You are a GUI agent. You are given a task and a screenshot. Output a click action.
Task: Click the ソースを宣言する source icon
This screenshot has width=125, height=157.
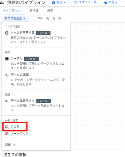pyautogui.click(x=7, y=33)
